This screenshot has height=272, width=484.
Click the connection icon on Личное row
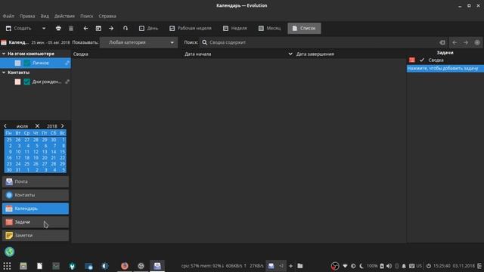tap(67, 63)
